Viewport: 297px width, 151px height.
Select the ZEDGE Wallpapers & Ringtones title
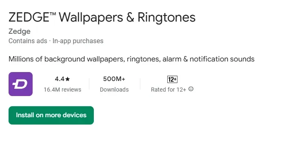[x=102, y=18]
